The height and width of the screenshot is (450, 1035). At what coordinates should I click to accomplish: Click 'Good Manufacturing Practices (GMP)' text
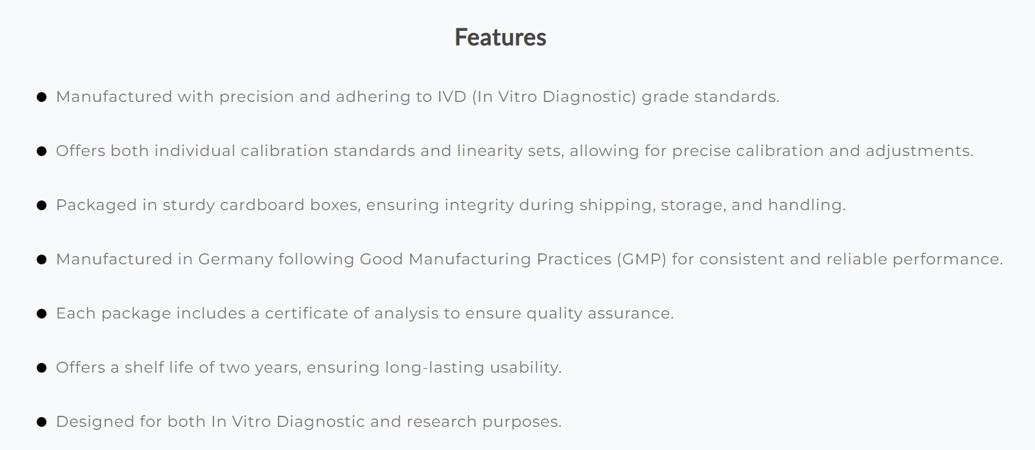pos(513,259)
